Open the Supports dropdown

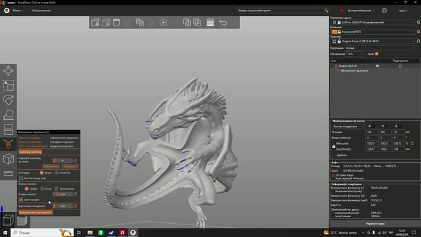380,48
